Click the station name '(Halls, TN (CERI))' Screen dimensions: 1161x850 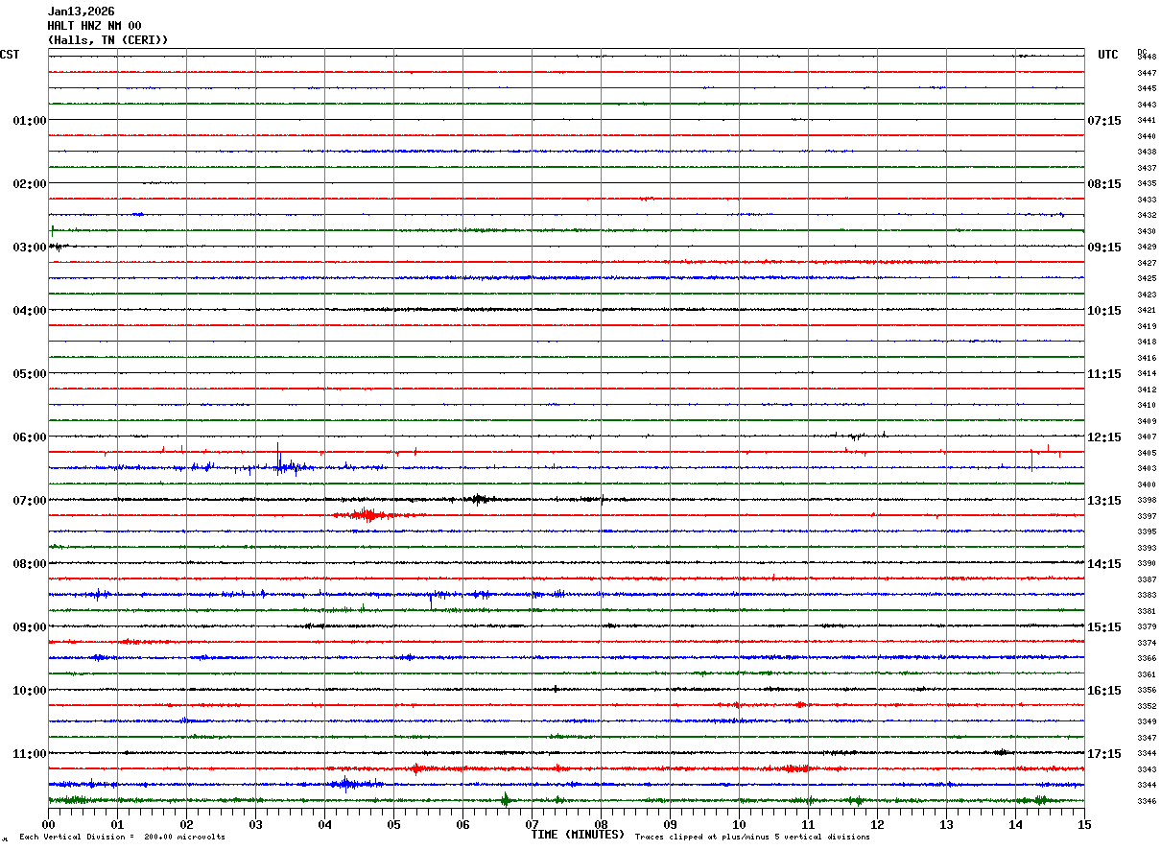point(107,40)
